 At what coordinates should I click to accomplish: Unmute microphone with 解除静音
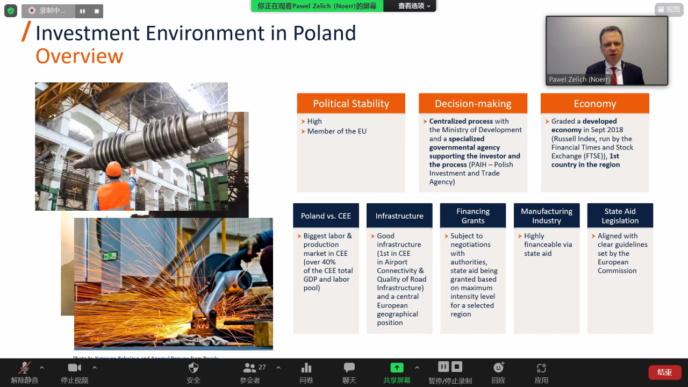point(25,372)
